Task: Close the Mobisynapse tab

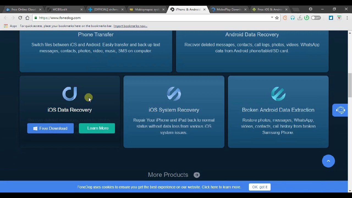Action: click(x=163, y=9)
